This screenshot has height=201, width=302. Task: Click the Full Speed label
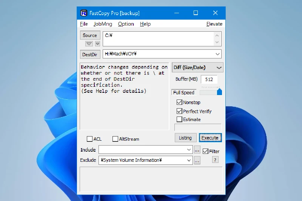(x=184, y=92)
